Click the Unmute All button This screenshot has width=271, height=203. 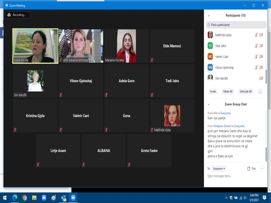click(246, 91)
